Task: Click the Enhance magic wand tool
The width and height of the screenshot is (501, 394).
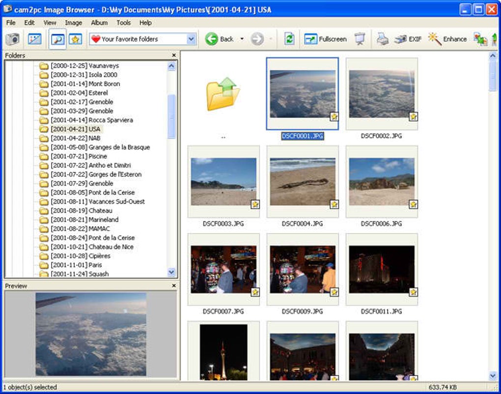Action: tap(447, 39)
